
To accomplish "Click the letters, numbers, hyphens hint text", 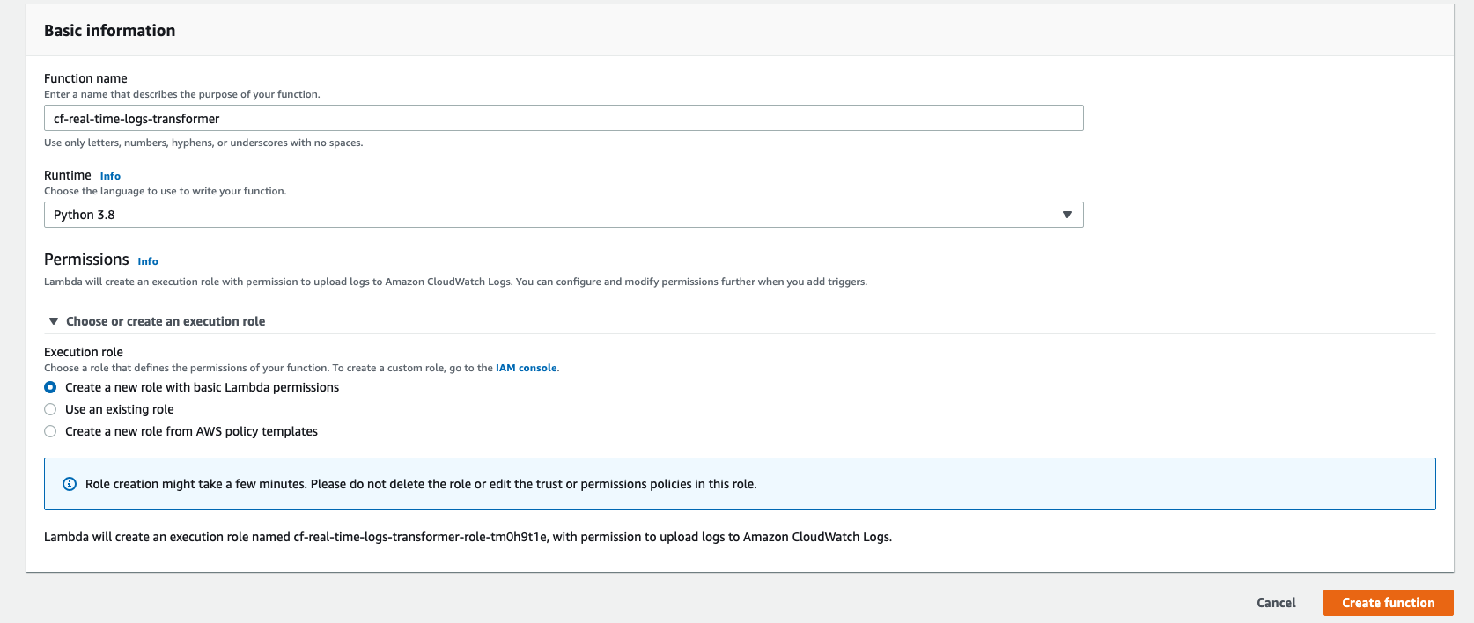I will [203, 143].
